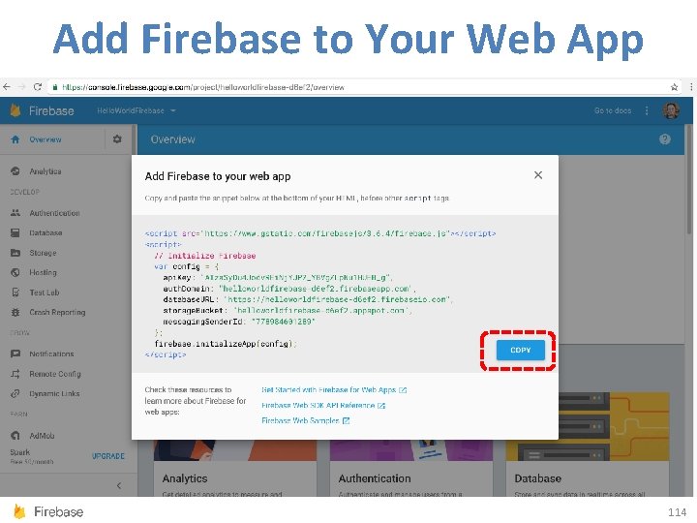Click the Storage folder icon
The width and height of the screenshot is (697, 523).
coord(15,253)
